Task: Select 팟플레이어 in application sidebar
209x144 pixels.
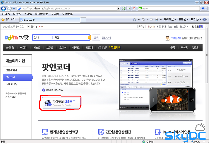Action: tap(11, 70)
